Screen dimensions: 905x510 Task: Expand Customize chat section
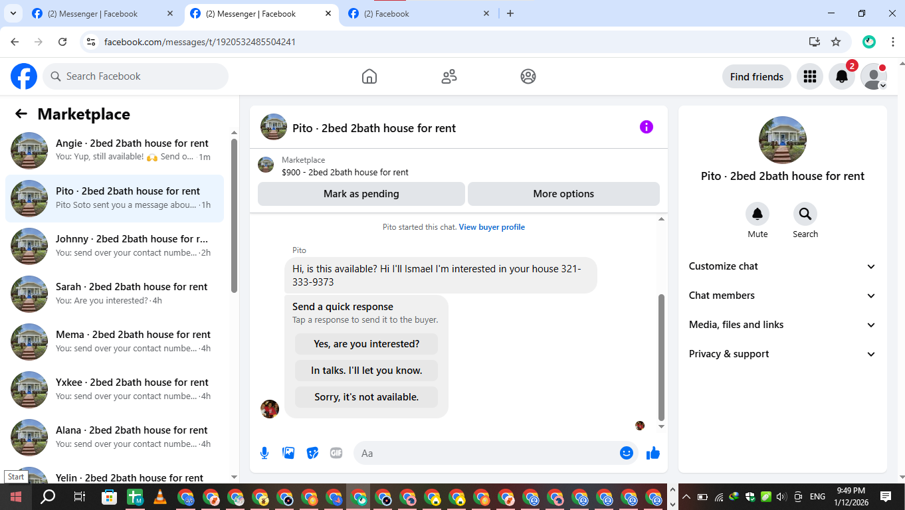tap(782, 266)
